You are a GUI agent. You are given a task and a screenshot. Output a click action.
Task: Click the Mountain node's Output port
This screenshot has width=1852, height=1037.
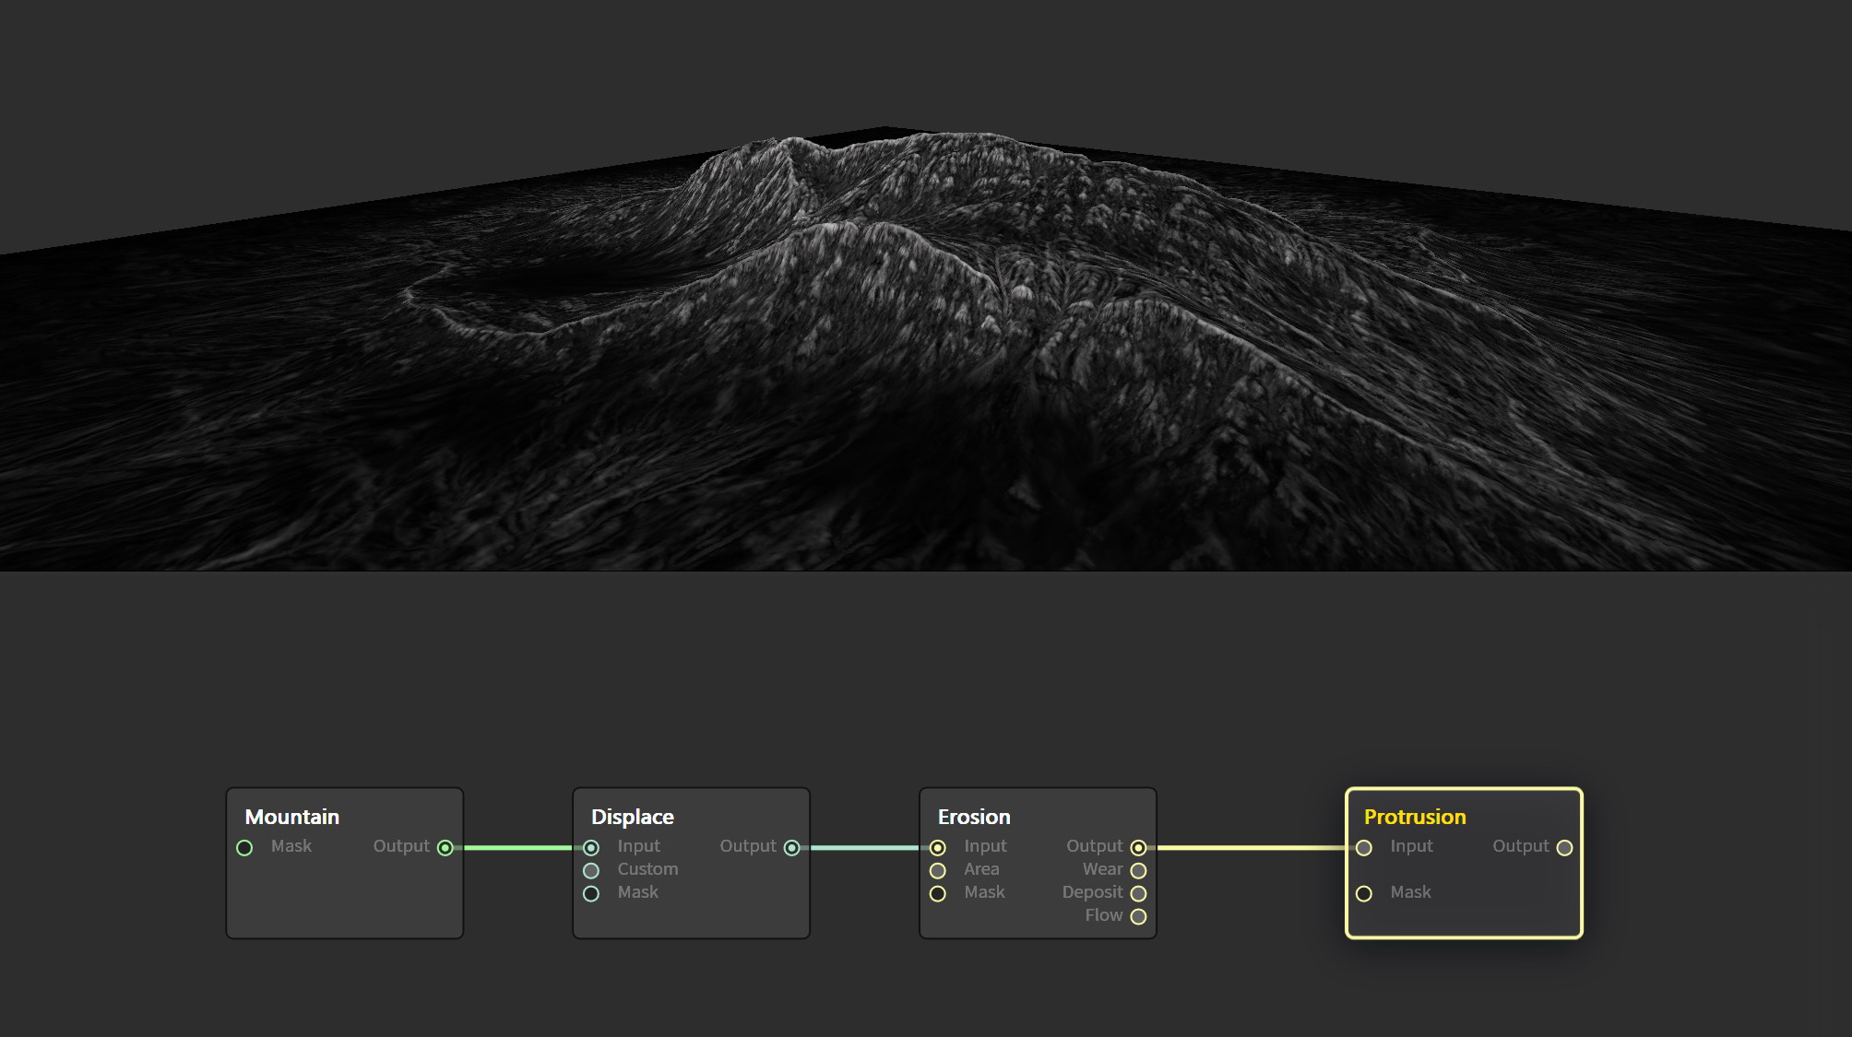click(x=445, y=847)
